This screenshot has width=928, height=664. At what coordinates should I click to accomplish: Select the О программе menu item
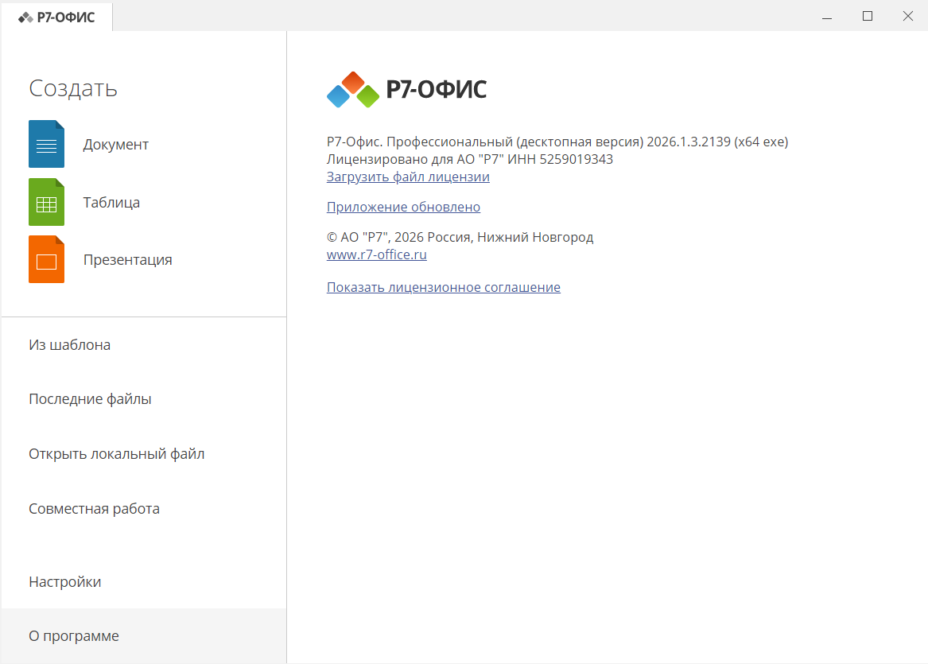(144, 636)
